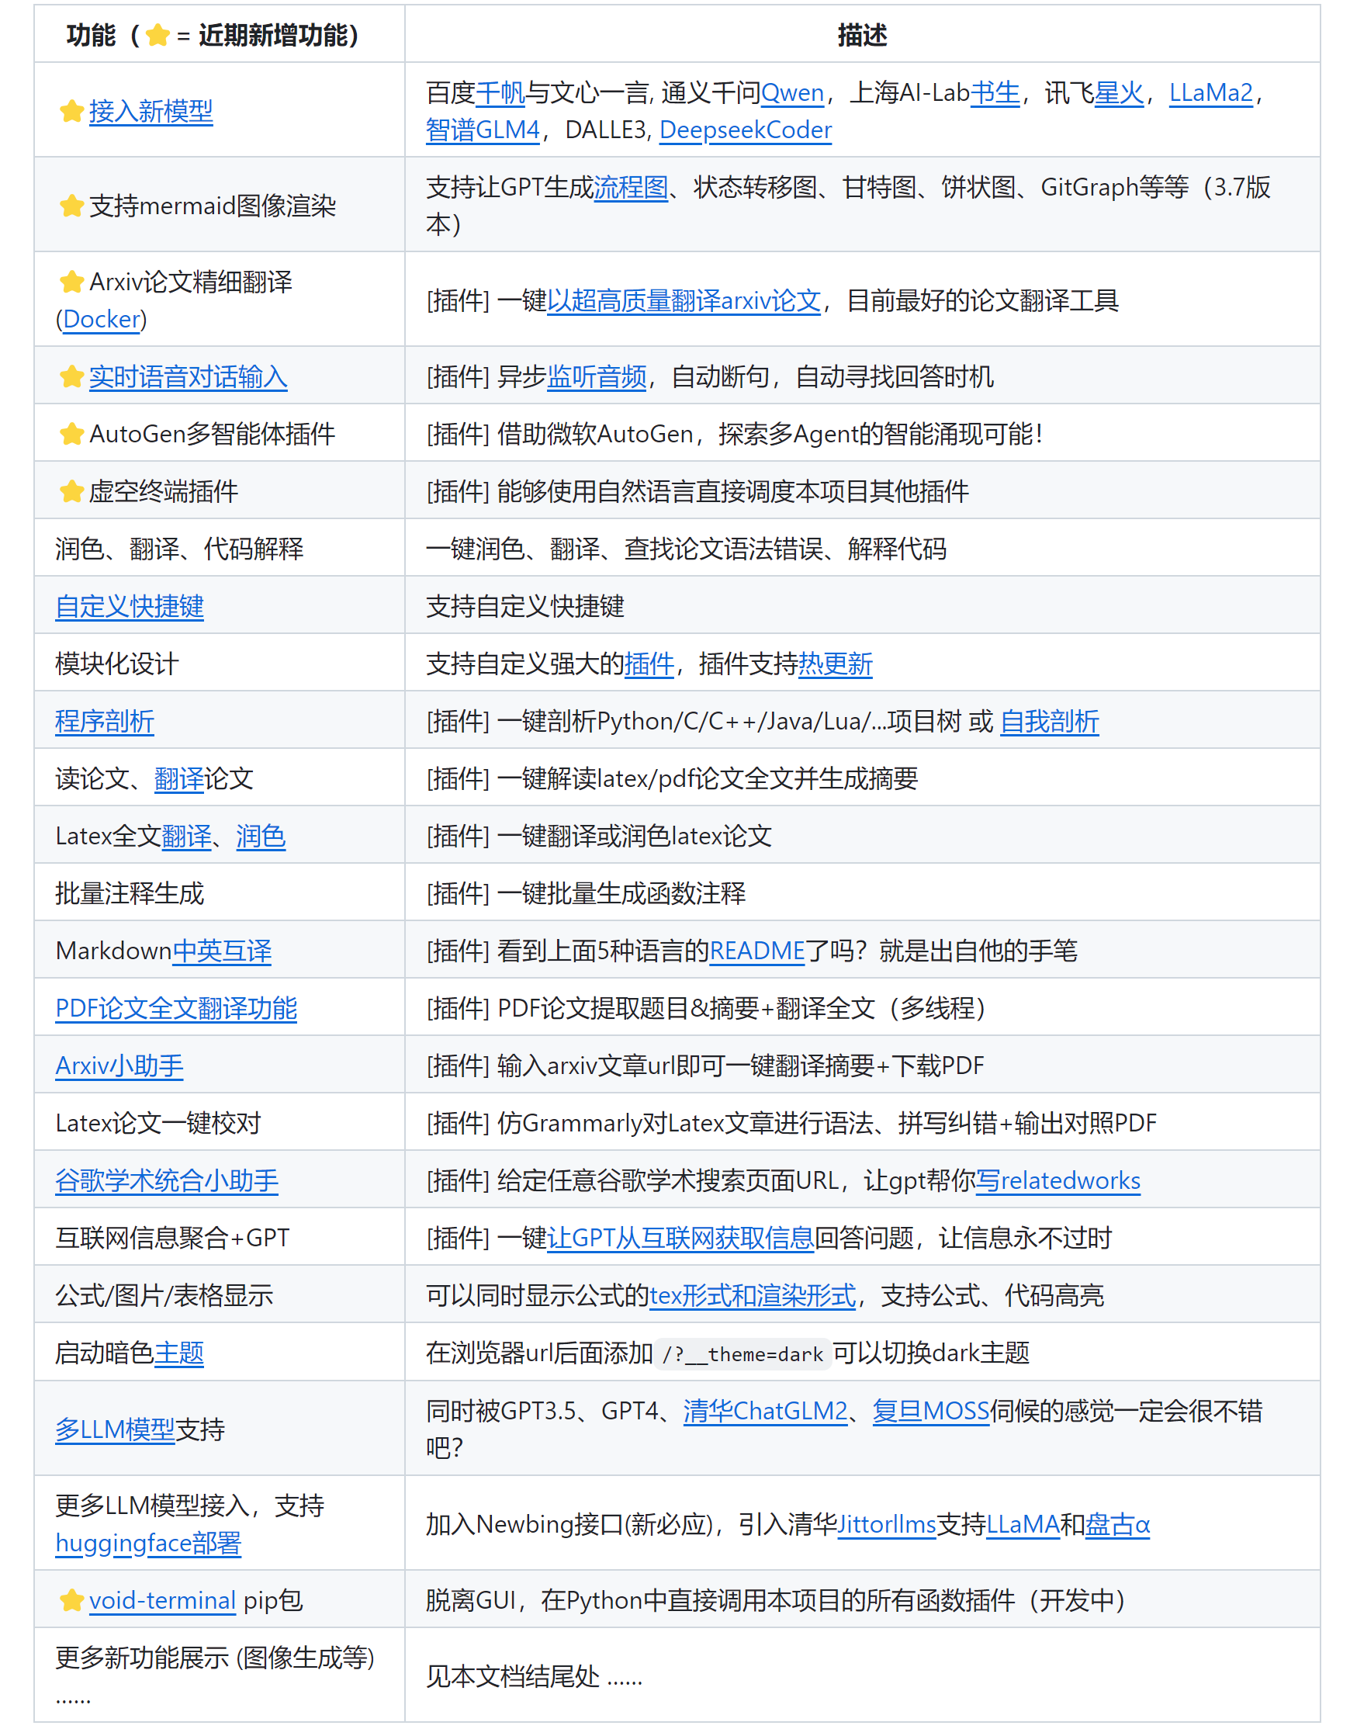Open the 热更新 plugin link
The width and height of the screenshot is (1350, 1729).
pyautogui.click(x=835, y=664)
